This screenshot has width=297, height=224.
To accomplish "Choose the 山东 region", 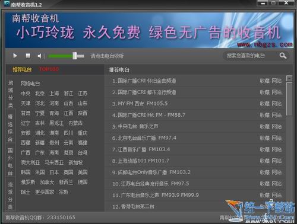I will pos(83,103).
